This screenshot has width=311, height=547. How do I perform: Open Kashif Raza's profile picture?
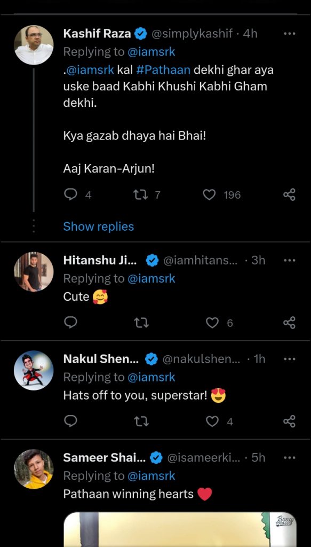coord(34,45)
